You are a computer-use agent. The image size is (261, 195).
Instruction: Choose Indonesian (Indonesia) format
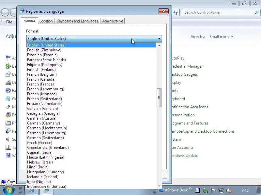point(91,187)
